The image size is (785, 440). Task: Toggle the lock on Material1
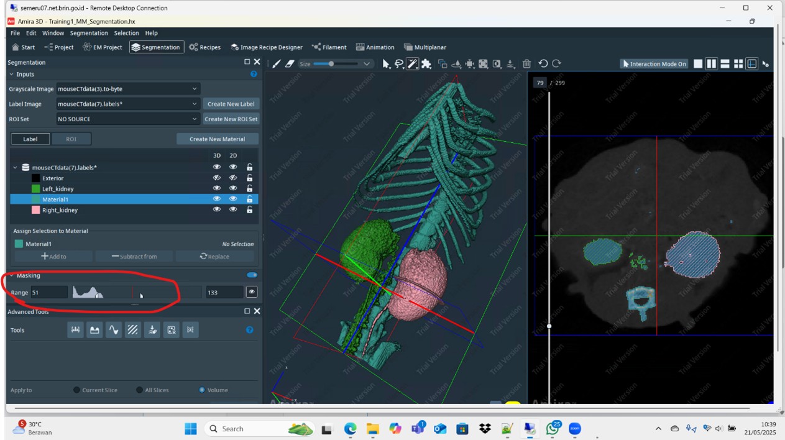click(x=249, y=199)
